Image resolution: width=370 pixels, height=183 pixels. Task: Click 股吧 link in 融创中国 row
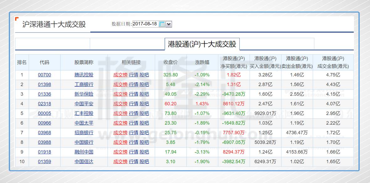click(144, 152)
